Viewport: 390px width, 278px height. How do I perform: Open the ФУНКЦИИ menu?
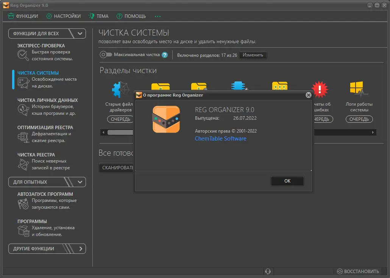tap(23, 16)
